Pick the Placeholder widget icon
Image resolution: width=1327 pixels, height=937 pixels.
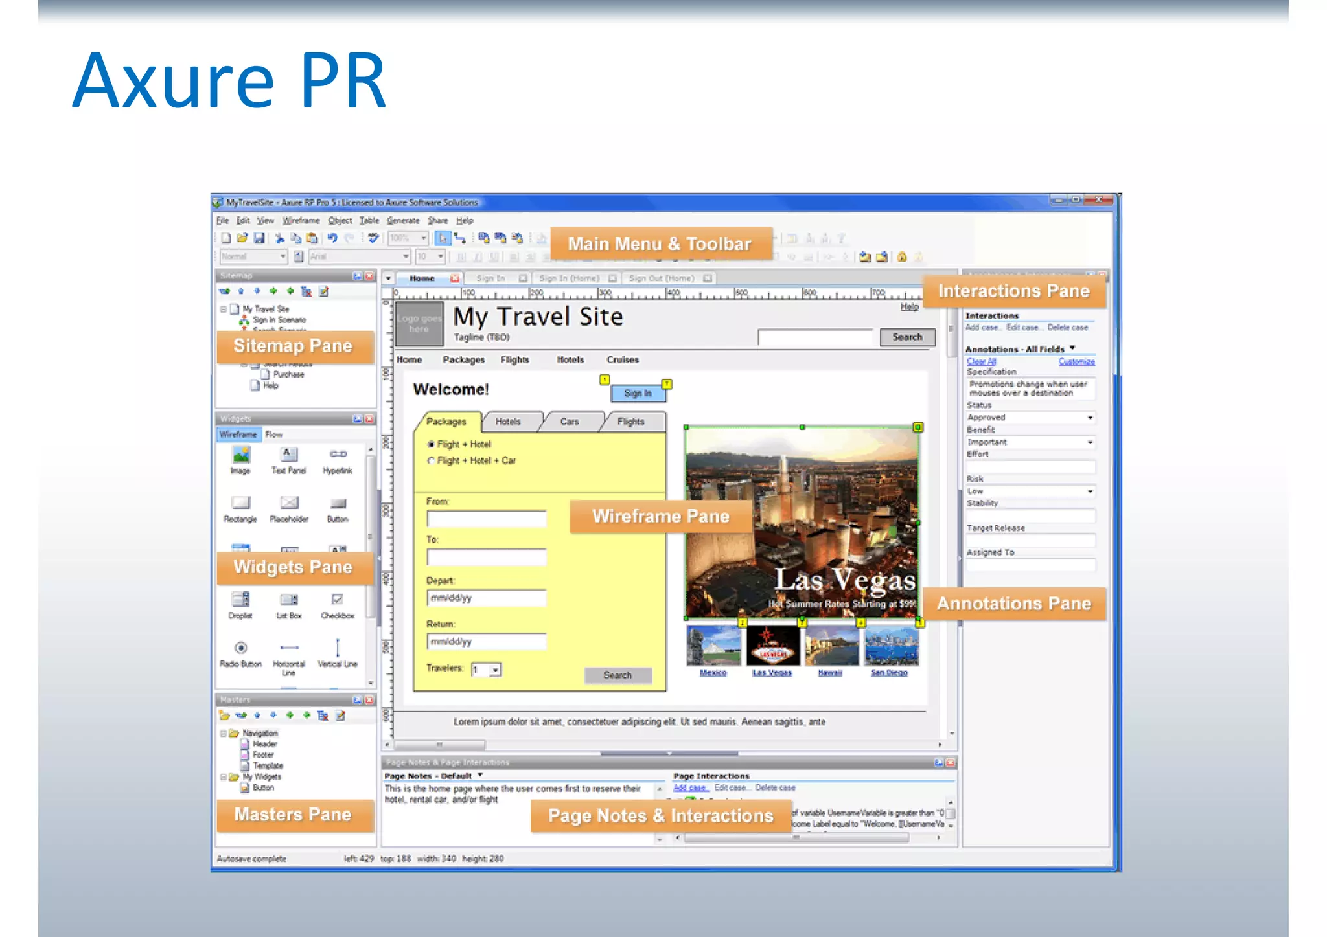click(289, 504)
